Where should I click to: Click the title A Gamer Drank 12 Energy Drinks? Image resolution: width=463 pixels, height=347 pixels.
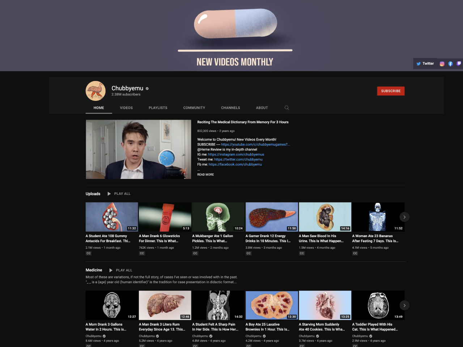tap(268, 239)
